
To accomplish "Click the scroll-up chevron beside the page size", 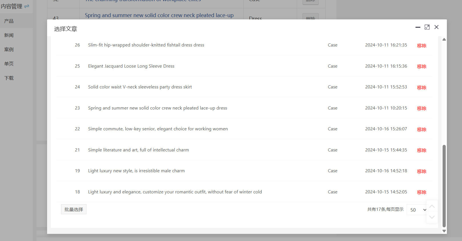I will (432, 206).
